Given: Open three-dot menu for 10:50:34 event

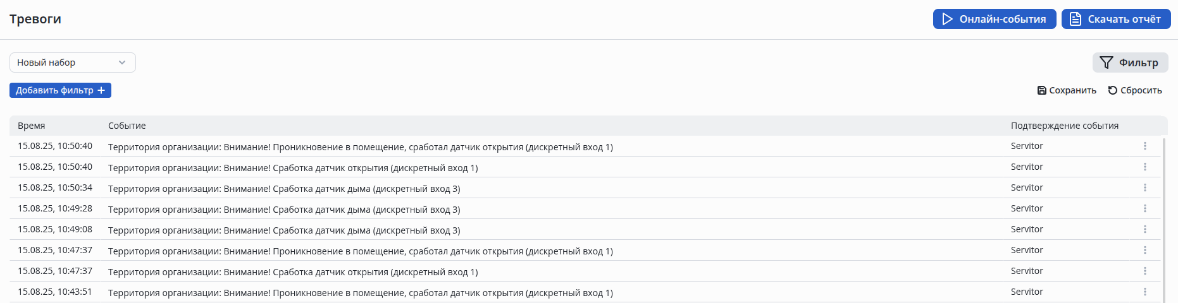Looking at the screenshot, I should pyautogui.click(x=1144, y=187).
